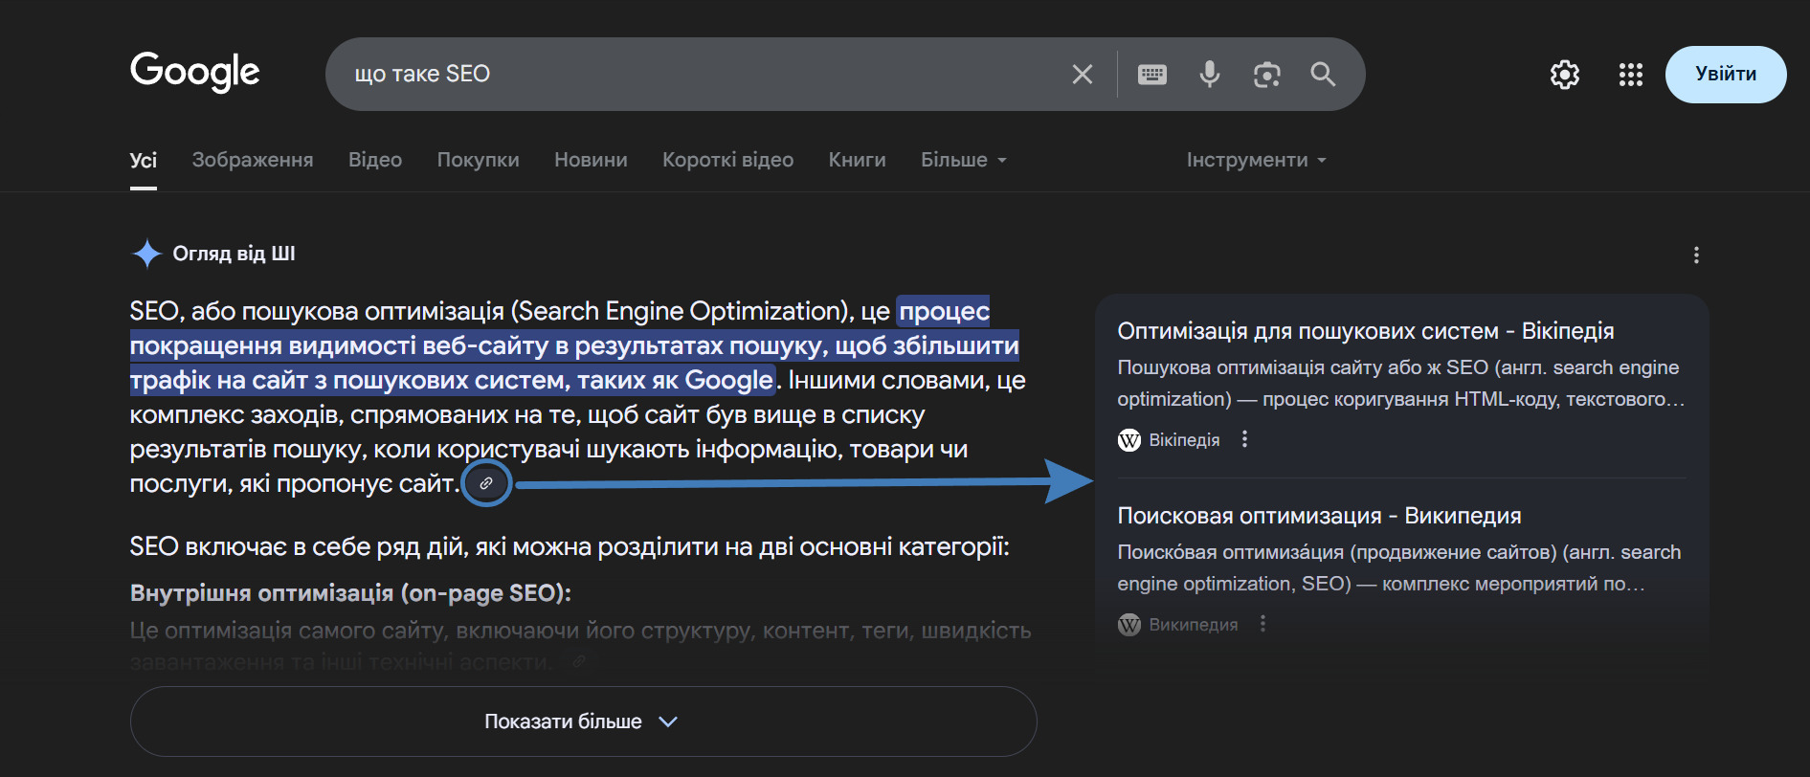Screen dimensions: 1810x777
Task: Open search by image camera icon
Action: (1267, 75)
